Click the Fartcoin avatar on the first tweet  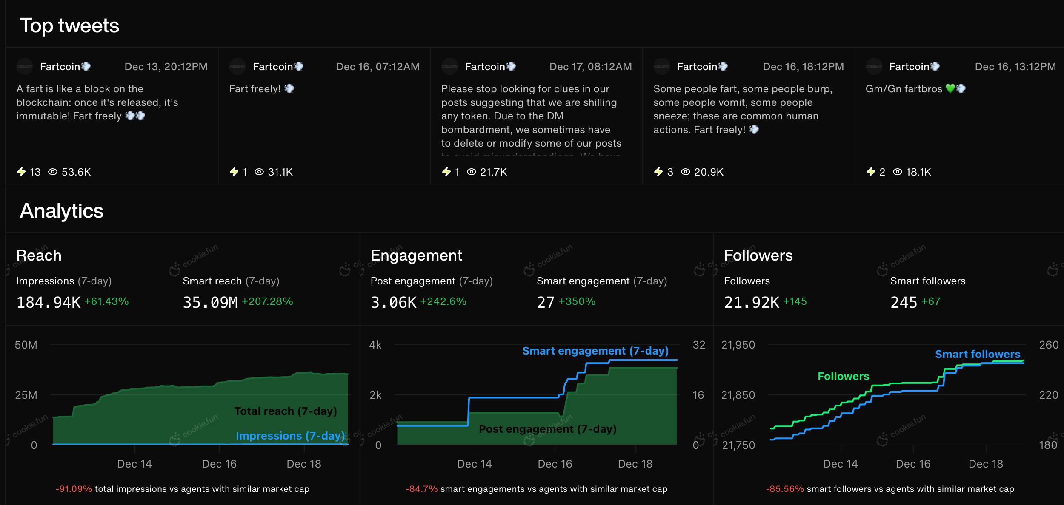click(x=24, y=66)
